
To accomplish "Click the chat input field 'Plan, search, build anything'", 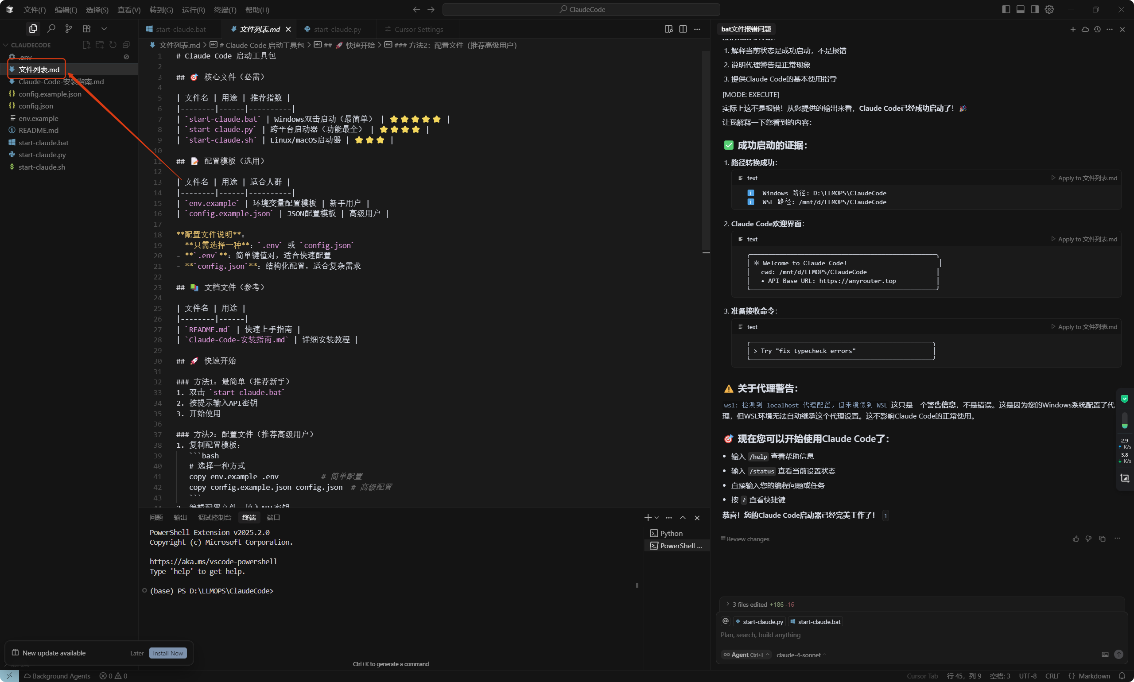I will click(919, 635).
